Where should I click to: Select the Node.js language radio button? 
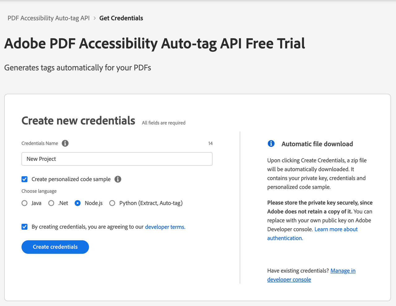(x=78, y=203)
